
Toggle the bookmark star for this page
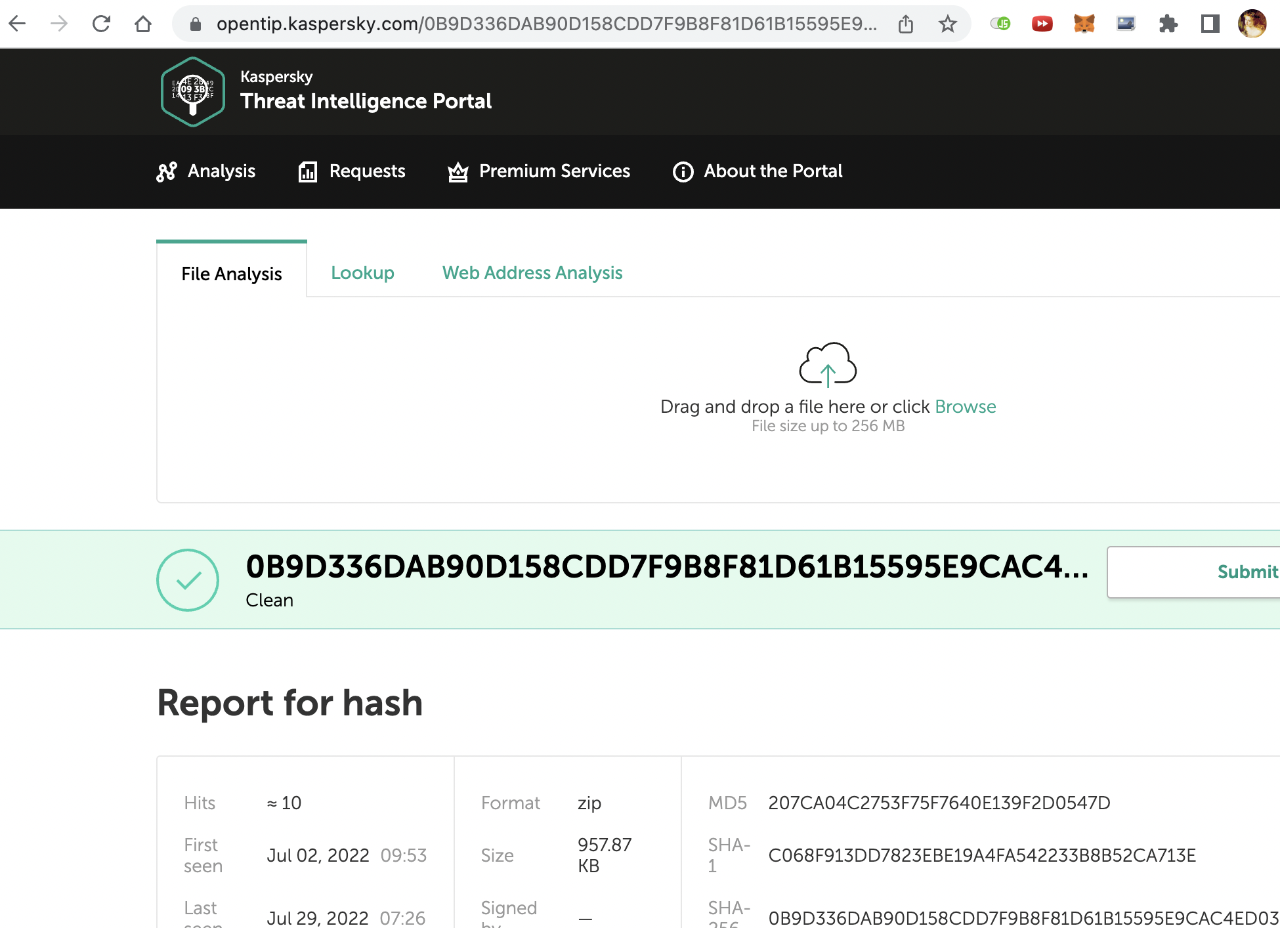tap(947, 23)
